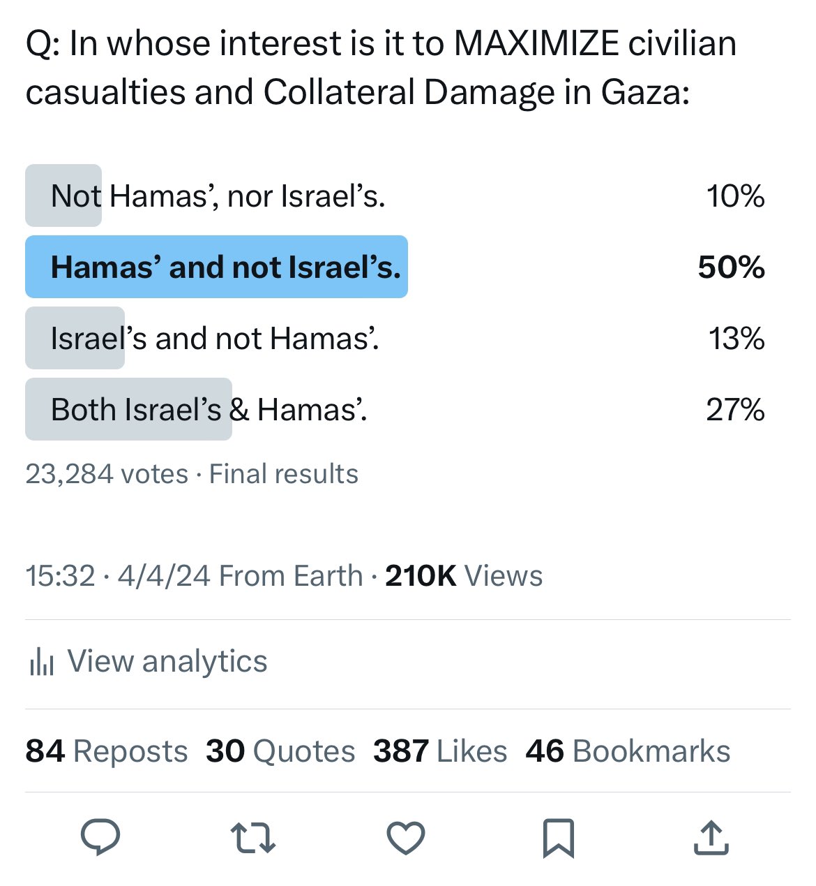816x886 pixels.
Task: Select "Not Hamas', nor Israel's" poll option
Action: tap(218, 196)
